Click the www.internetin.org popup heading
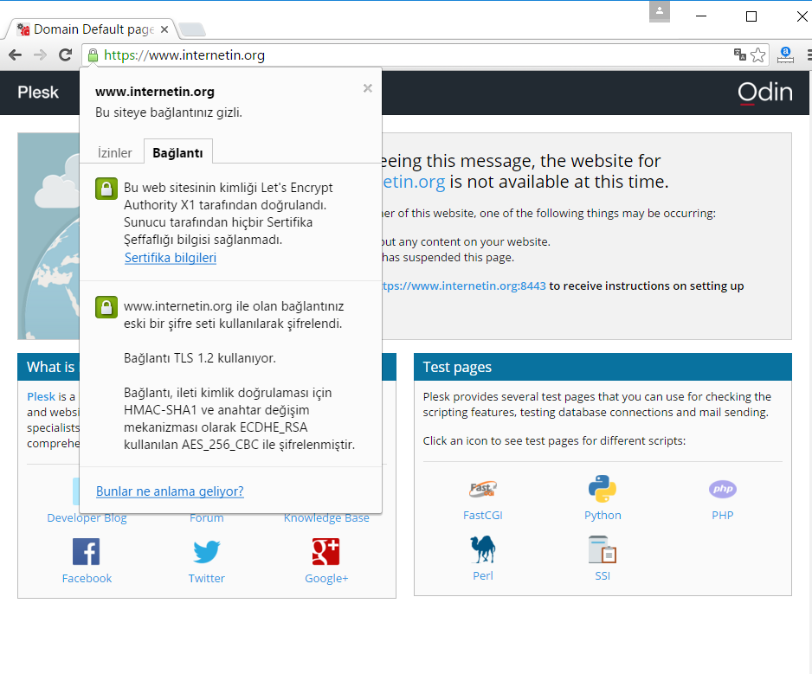This screenshot has width=812, height=674. 155,92
